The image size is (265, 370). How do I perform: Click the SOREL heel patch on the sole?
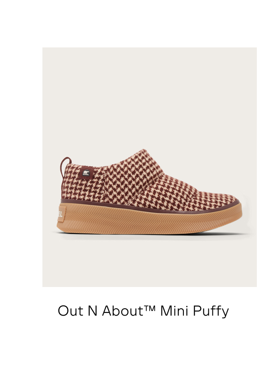click(60, 213)
